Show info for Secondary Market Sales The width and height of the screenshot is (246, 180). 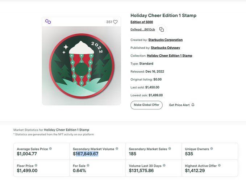[x=169, y=148]
